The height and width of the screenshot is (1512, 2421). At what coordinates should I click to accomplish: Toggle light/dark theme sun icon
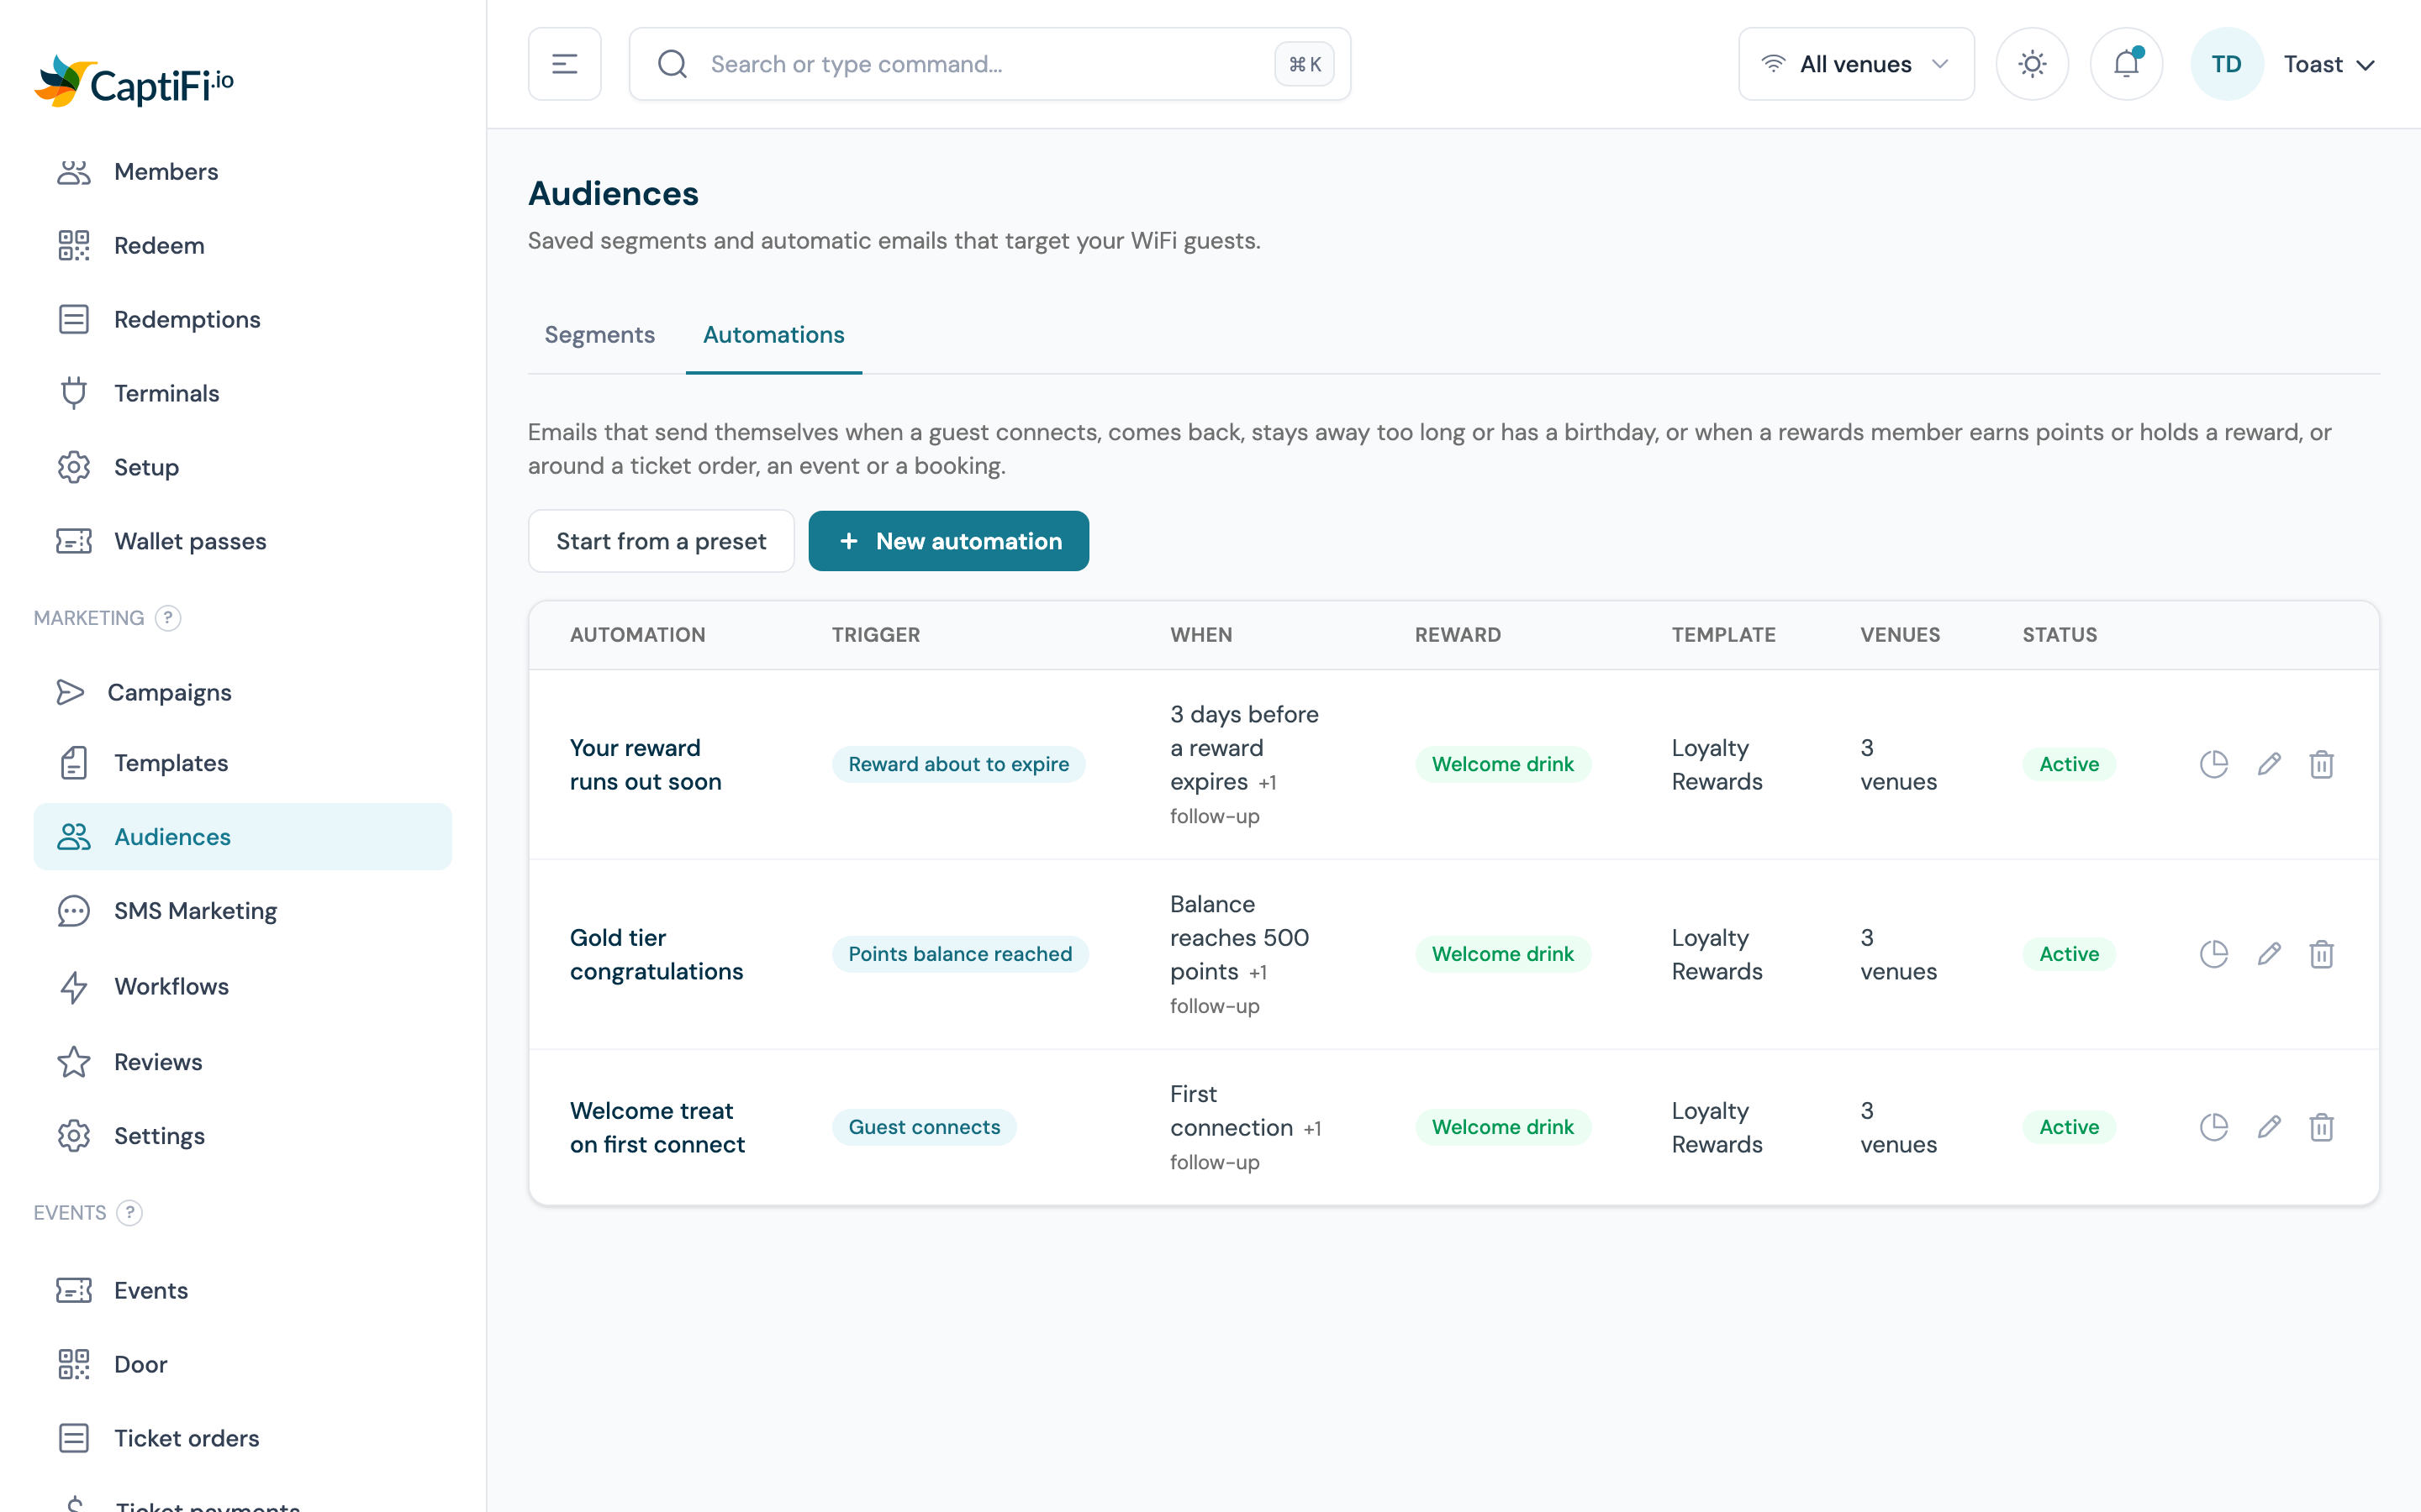pyautogui.click(x=2032, y=64)
